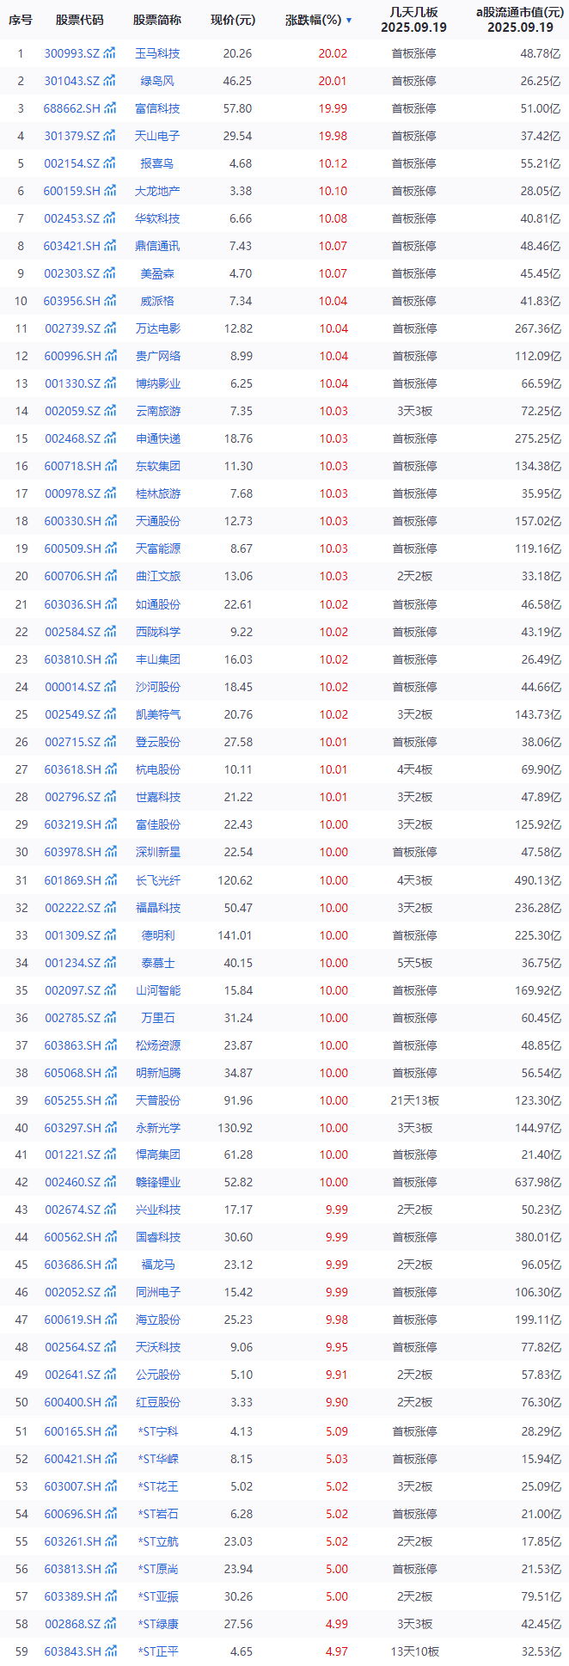Viewport: 569px width, 1666px height.
Task: Open stock code link 601869.SH
Action: point(72,880)
